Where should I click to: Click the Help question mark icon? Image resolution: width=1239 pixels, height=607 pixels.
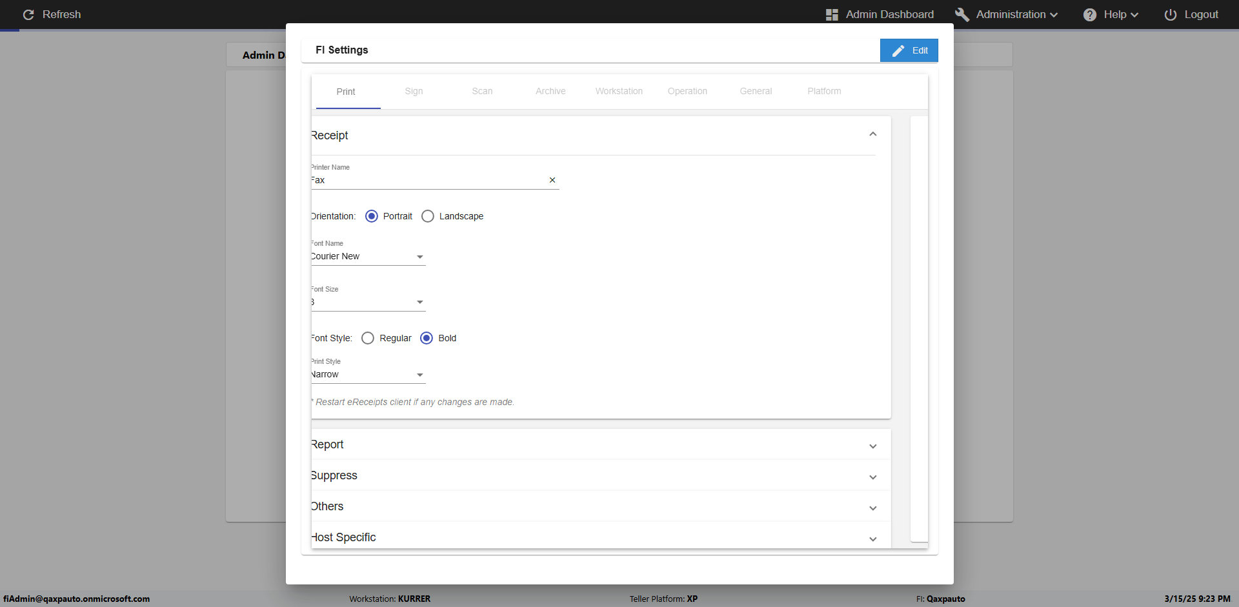[1089, 15]
